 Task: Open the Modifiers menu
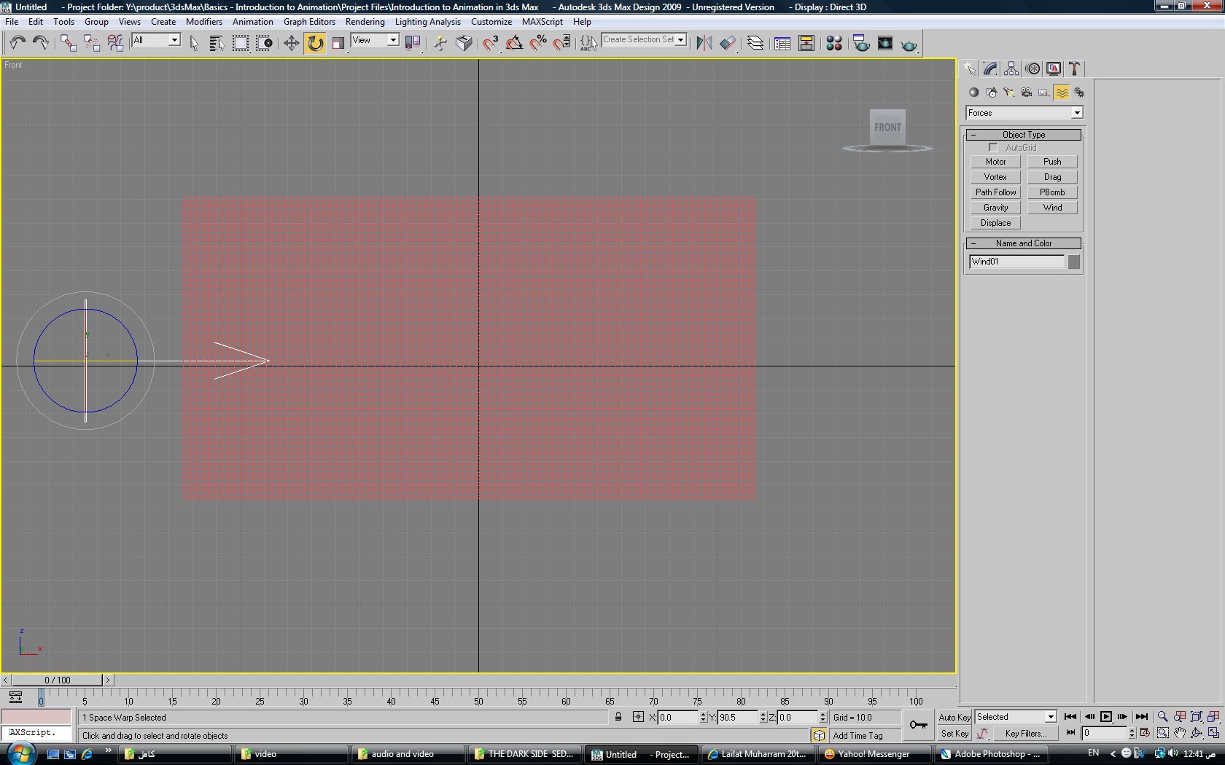(x=203, y=22)
